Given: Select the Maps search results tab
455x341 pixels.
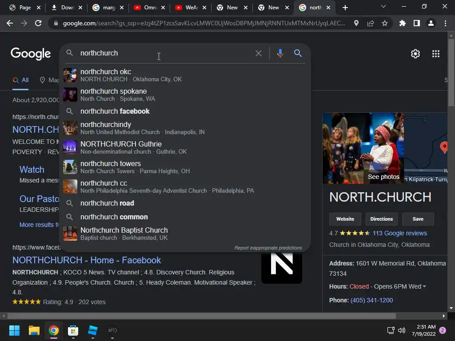Looking at the screenshot, I should point(49,80).
